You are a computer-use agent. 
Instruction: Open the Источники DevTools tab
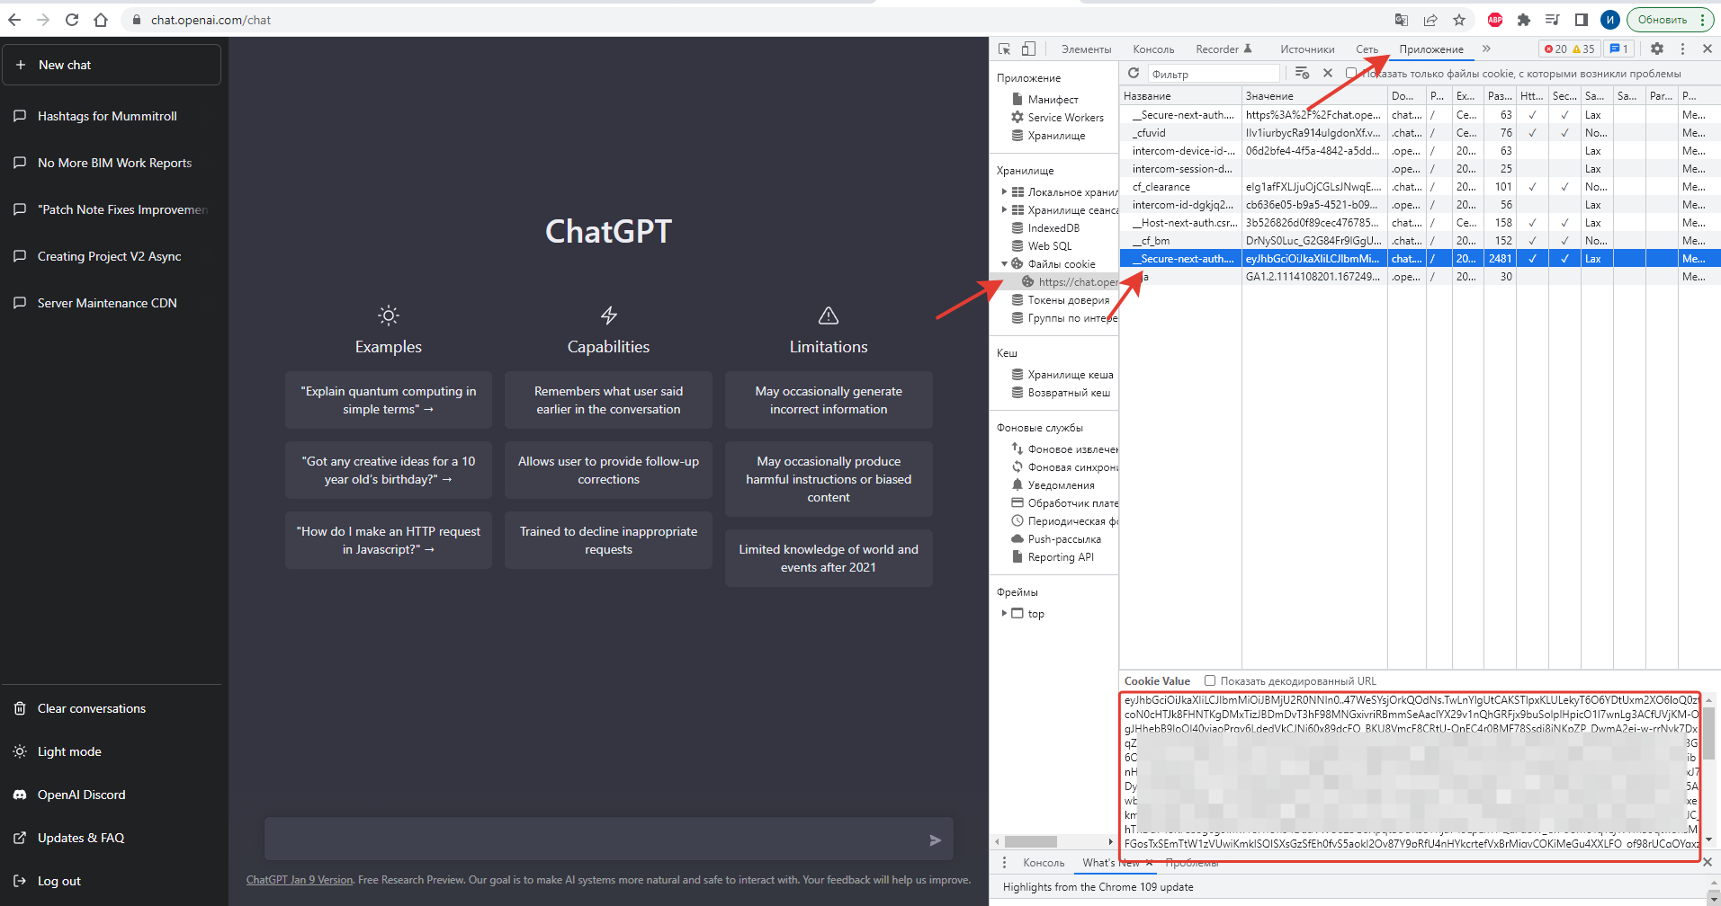point(1307,49)
